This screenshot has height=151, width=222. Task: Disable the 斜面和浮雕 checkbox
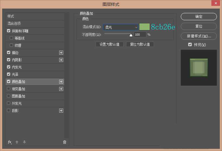pyautogui.click(x=9, y=31)
